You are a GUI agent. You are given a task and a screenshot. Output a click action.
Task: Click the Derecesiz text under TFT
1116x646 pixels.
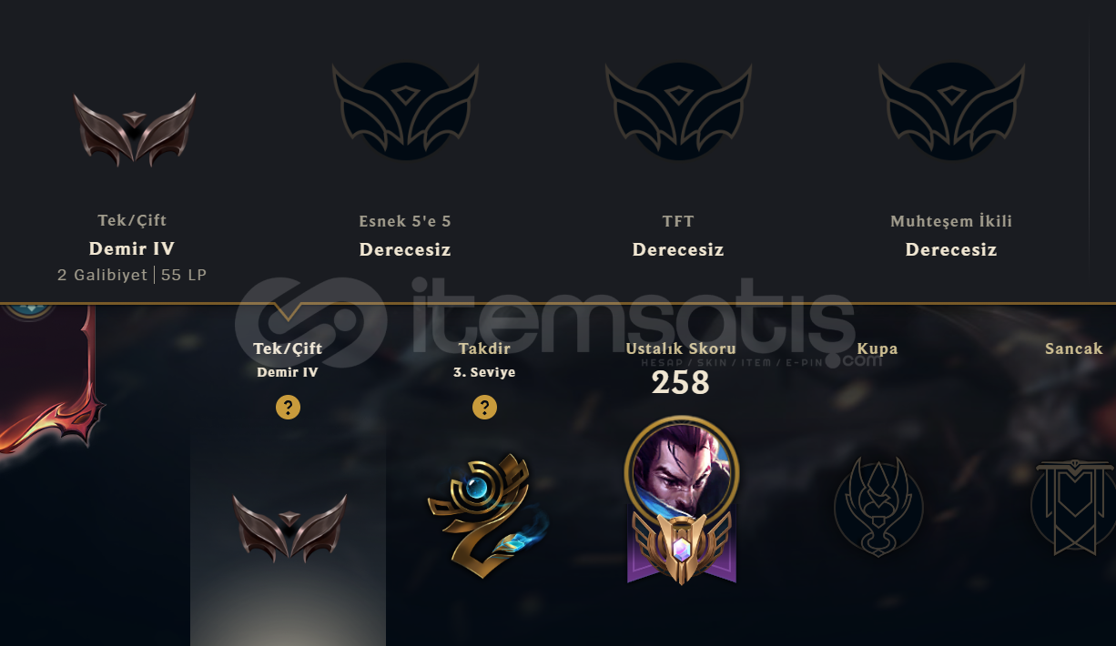point(678,249)
